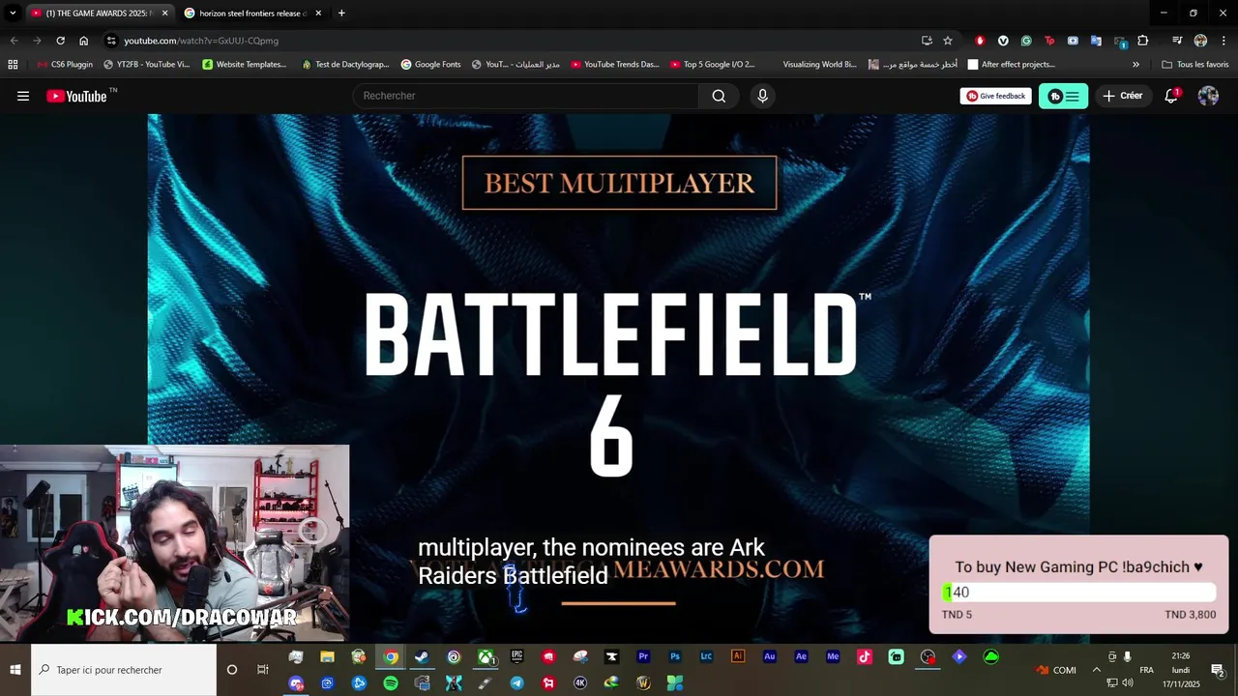The height and width of the screenshot is (696, 1238).
Task: Click the Give feedback button
Action: click(995, 96)
